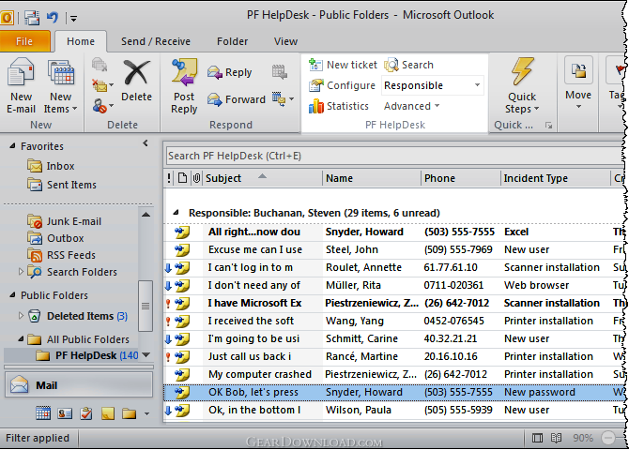629x450 pixels.
Task: Open the Outbox folder
Action: click(x=55, y=238)
